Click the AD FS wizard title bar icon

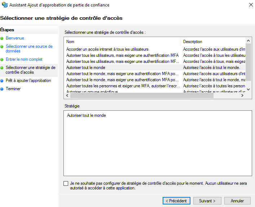tap(5, 5)
